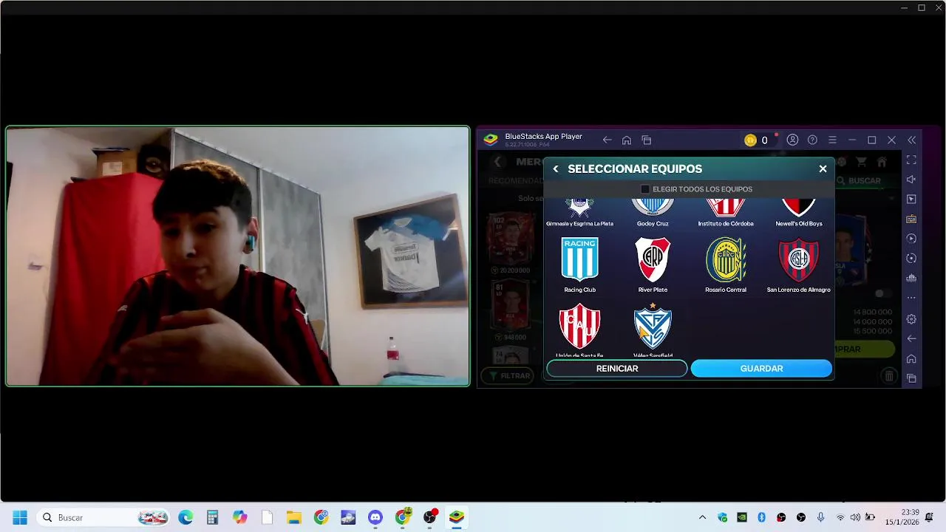Image resolution: width=946 pixels, height=532 pixels.
Task: Click the Reiniciar button
Action: coord(617,369)
